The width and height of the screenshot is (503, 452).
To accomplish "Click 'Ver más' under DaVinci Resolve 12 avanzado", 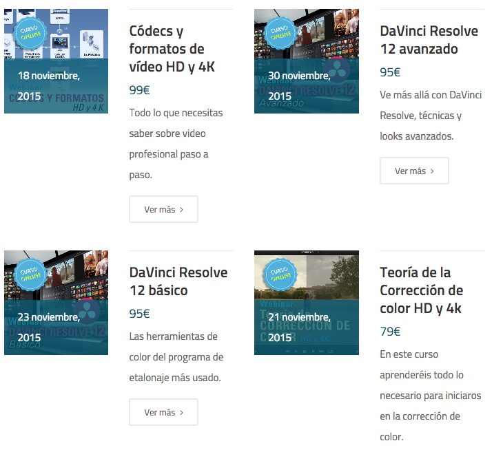I will 414,171.
